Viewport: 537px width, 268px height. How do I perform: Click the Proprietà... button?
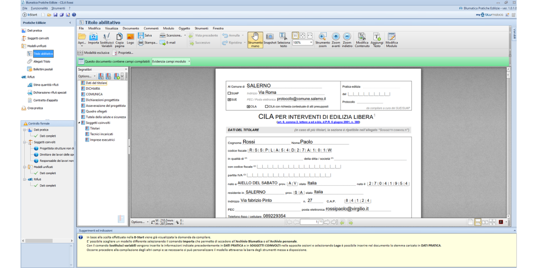click(123, 53)
